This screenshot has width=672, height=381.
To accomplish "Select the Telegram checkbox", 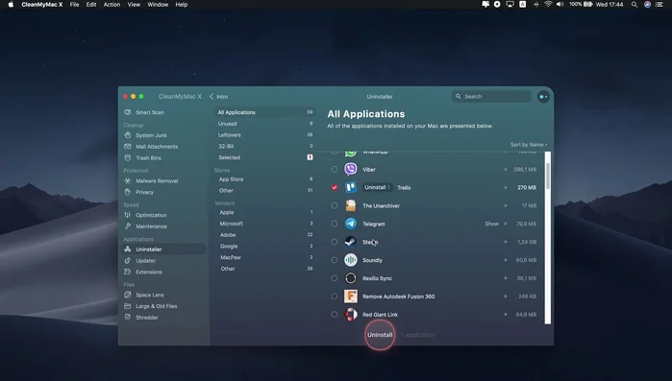I will 335,224.
